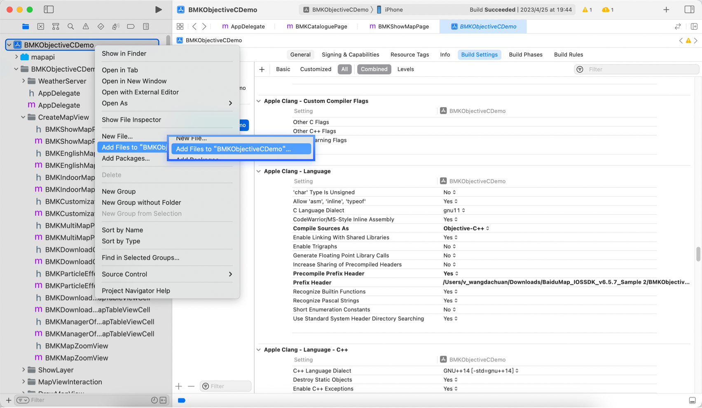Click the build settings Filter field
Image resolution: width=702 pixels, height=408 pixels.
click(x=641, y=69)
